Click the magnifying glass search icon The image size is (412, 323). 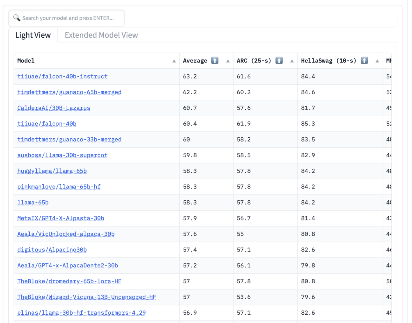(17, 18)
